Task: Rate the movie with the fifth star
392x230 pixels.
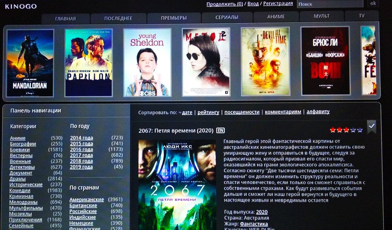Action: (360, 130)
